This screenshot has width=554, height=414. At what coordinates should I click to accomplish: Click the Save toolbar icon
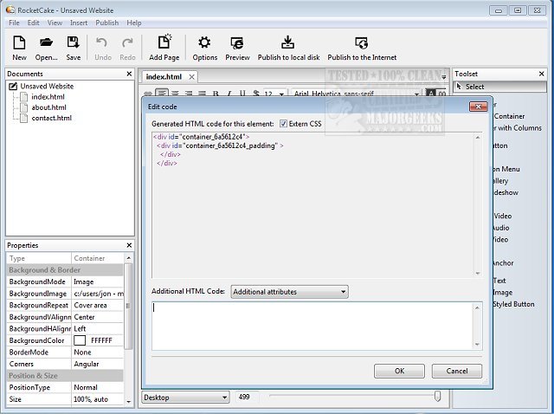(74, 42)
